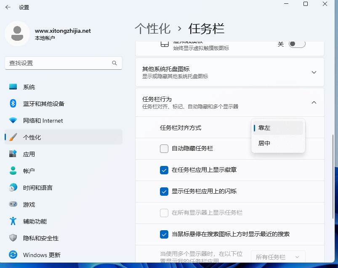Enable 自动隐藏任务栏 checkbox
Viewport: 338px width, 268px height.
tap(164, 149)
